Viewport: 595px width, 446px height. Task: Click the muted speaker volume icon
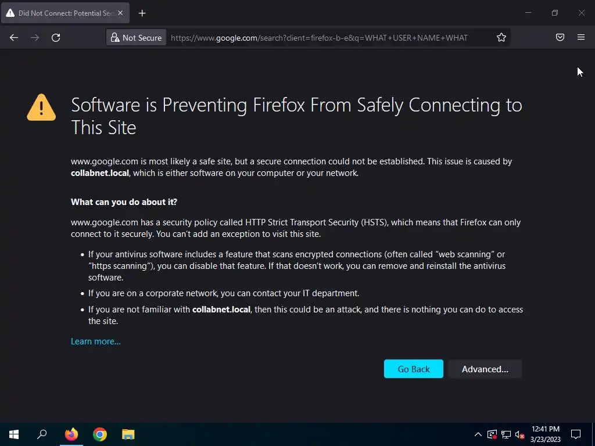(x=520, y=434)
